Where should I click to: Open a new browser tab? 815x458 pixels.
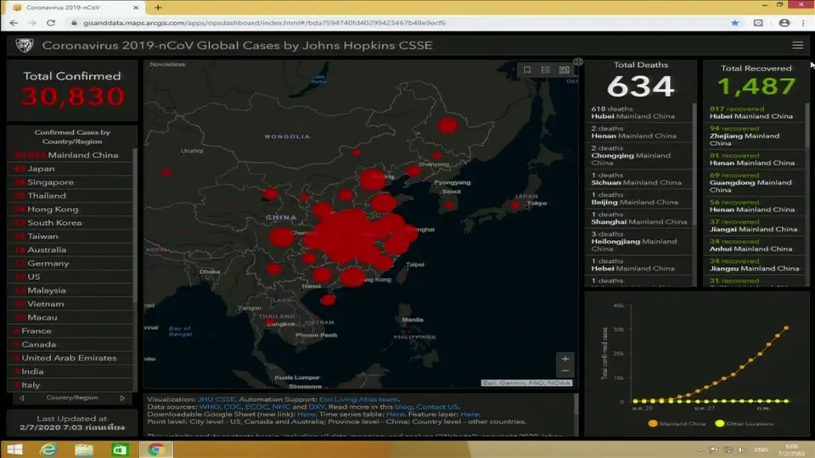pyautogui.click(x=158, y=8)
